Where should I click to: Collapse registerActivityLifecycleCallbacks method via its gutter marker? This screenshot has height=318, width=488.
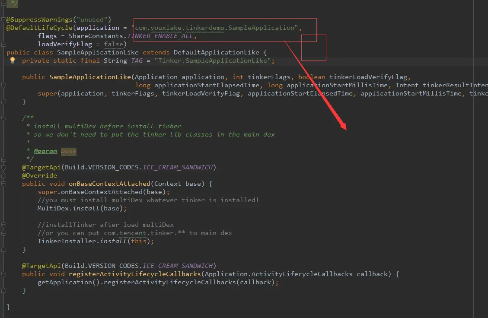pyautogui.click(x=4, y=274)
